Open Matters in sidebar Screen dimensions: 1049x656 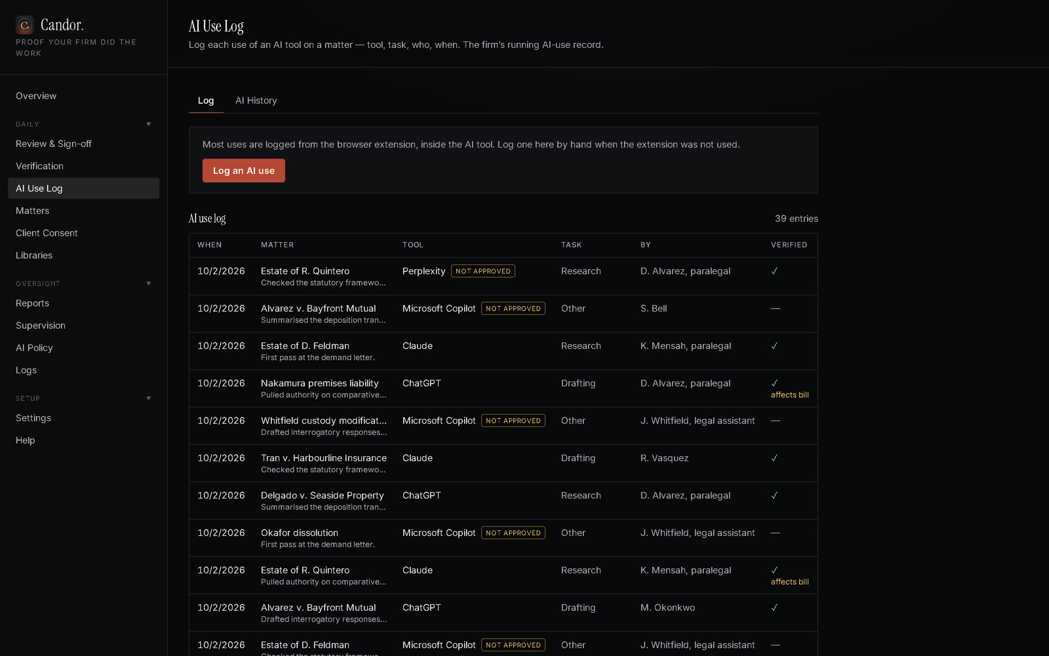(x=83, y=210)
